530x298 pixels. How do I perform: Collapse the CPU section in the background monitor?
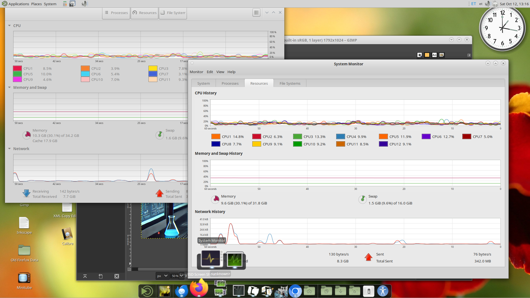click(9, 26)
